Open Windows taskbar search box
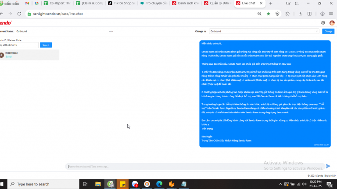337x189 pixels. pyautogui.click(x=43, y=184)
